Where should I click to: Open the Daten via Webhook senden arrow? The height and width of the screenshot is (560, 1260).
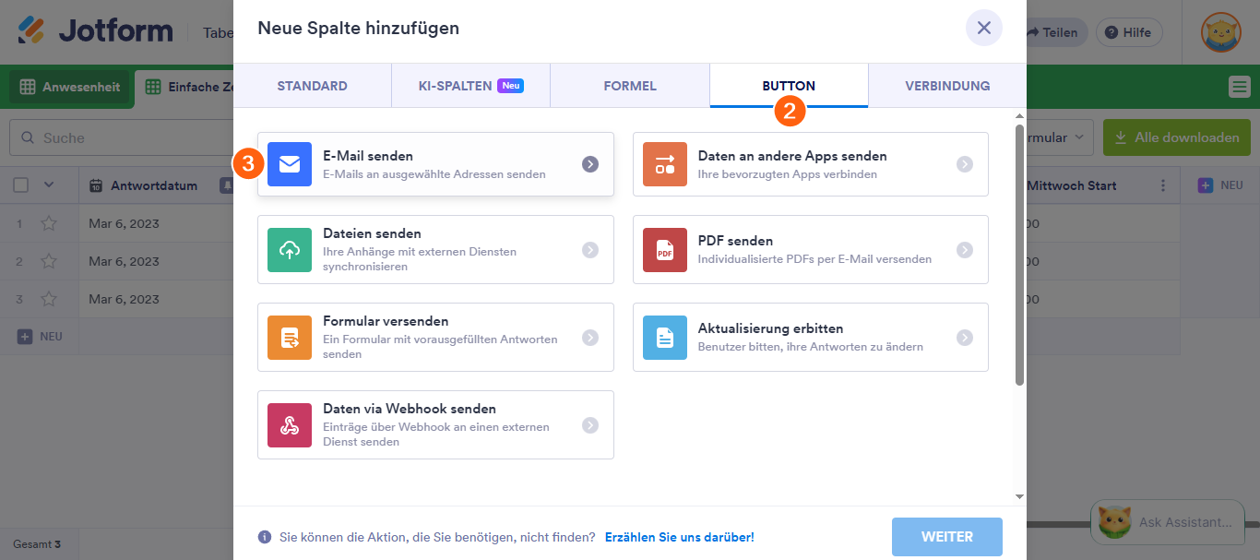[590, 425]
